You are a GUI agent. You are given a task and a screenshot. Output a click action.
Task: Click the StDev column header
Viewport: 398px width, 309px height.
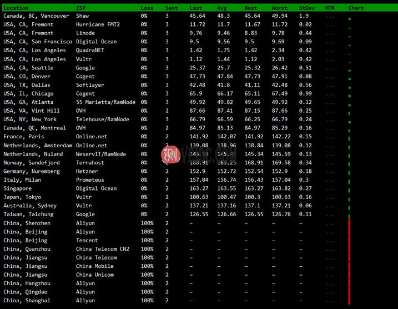[306, 8]
